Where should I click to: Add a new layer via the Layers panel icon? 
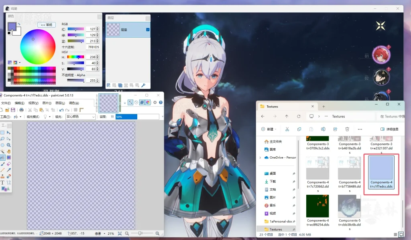108,85
